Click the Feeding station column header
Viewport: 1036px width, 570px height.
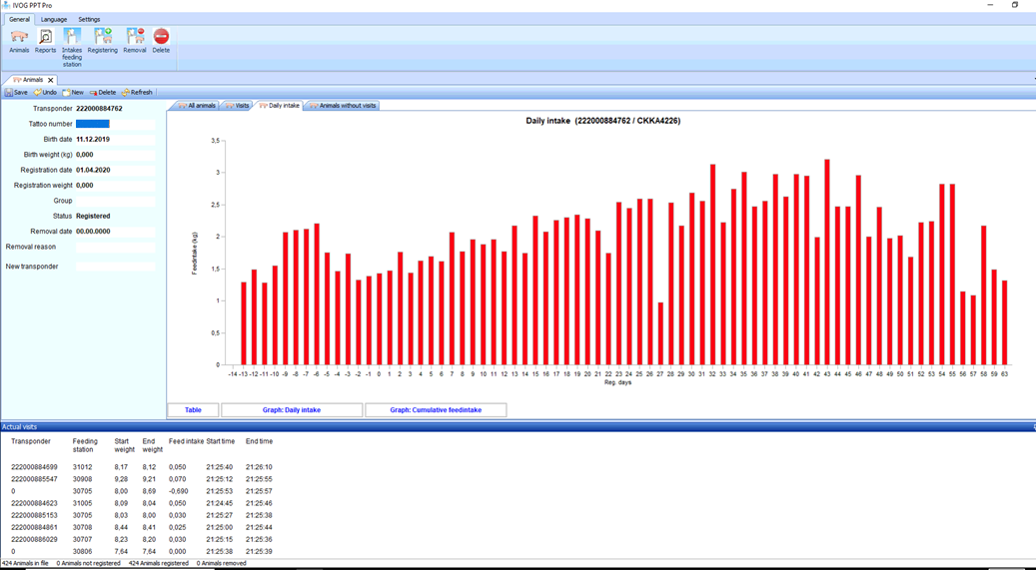coord(85,445)
